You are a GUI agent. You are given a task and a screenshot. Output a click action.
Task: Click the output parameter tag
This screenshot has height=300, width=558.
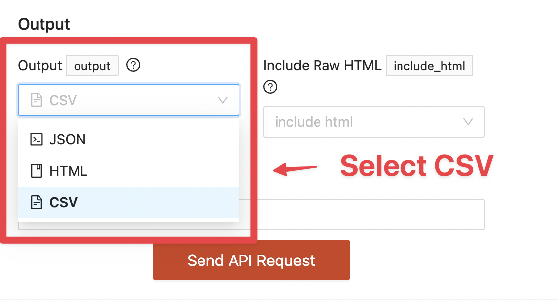point(92,66)
